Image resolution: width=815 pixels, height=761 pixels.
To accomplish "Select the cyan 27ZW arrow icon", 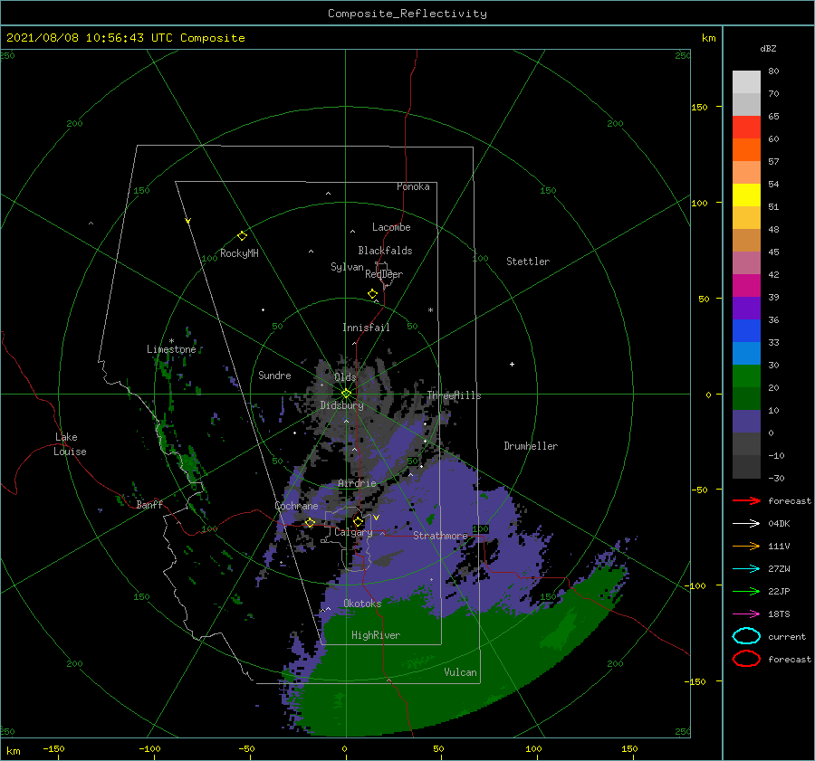I will coord(746,569).
